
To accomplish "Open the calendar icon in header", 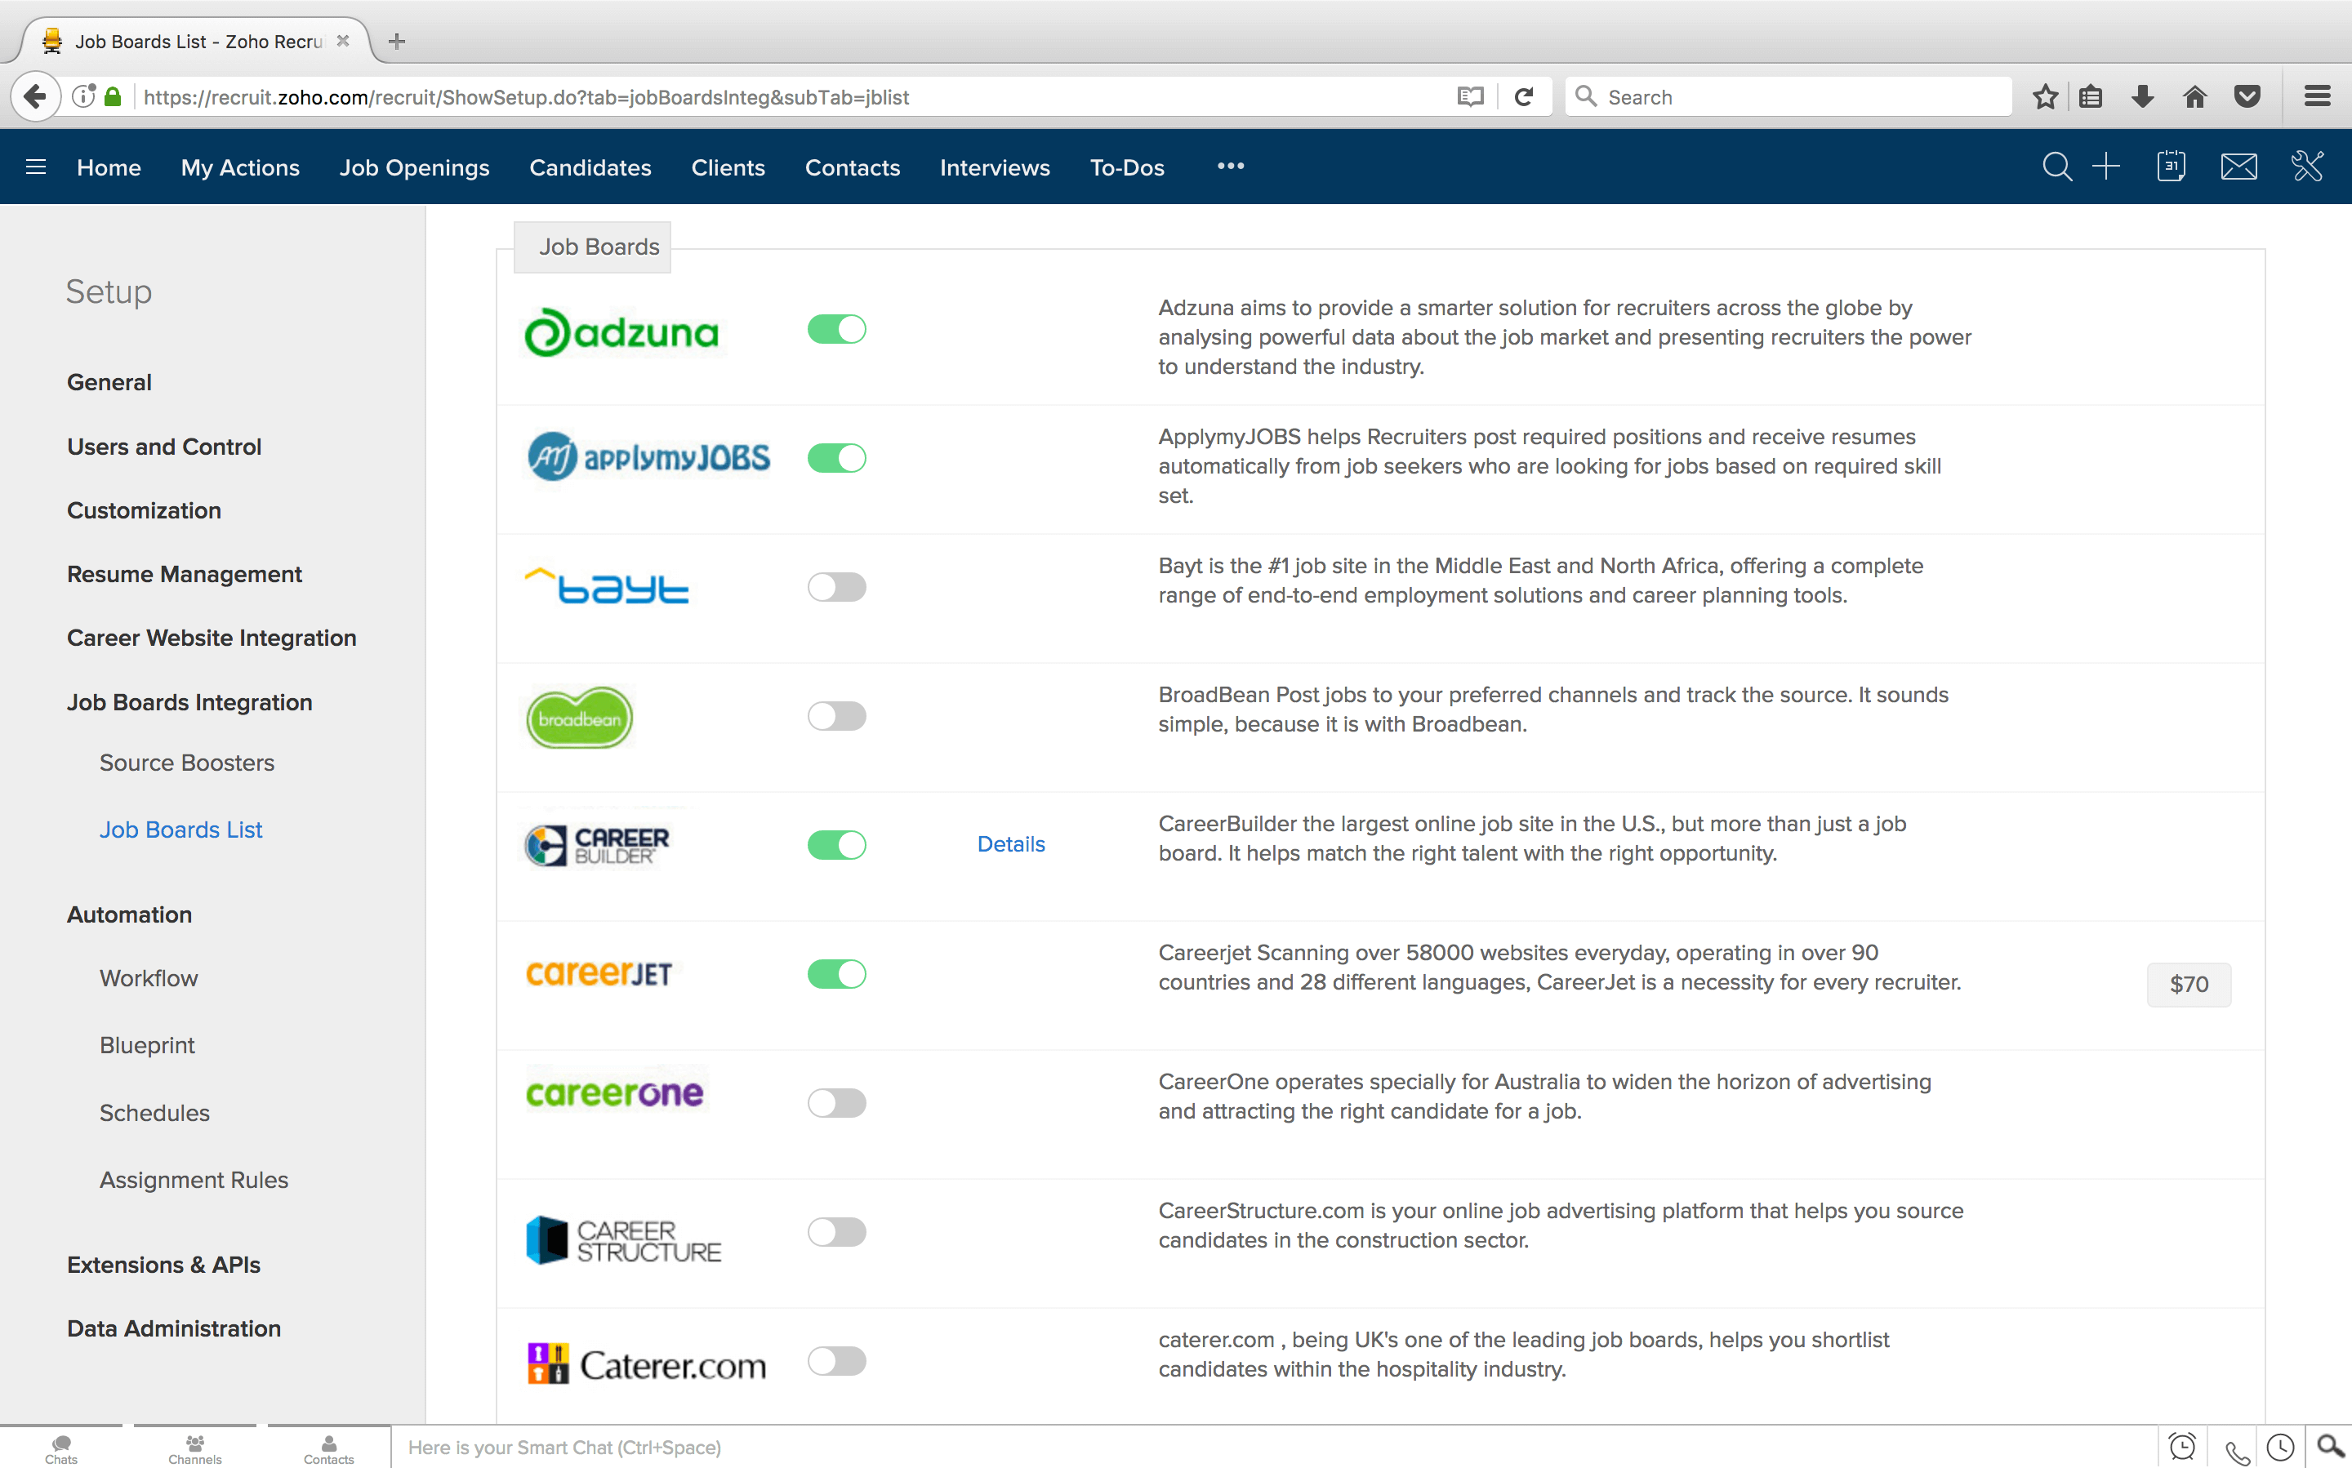I will pos(2171,167).
